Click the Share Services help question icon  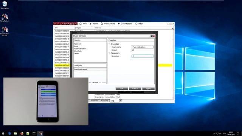point(152,36)
